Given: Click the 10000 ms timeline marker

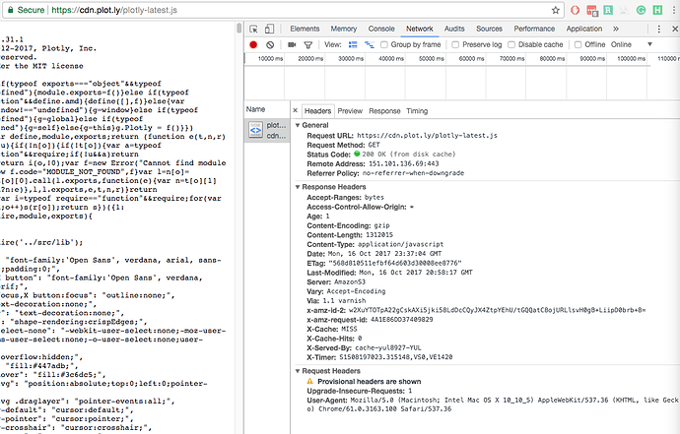Looking at the screenshot, I should coord(270,58).
